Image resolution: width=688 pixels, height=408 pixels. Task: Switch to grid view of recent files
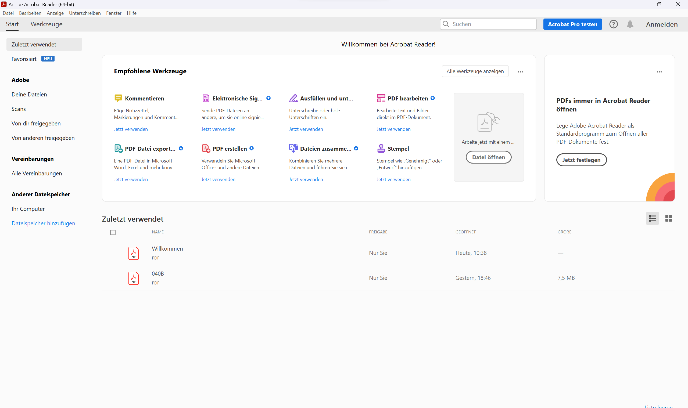(x=668, y=218)
